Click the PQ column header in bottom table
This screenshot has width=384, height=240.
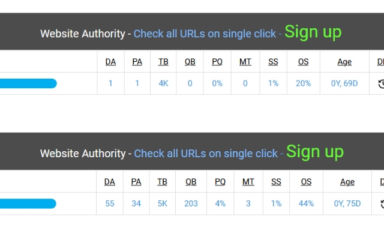click(x=220, y=182)
